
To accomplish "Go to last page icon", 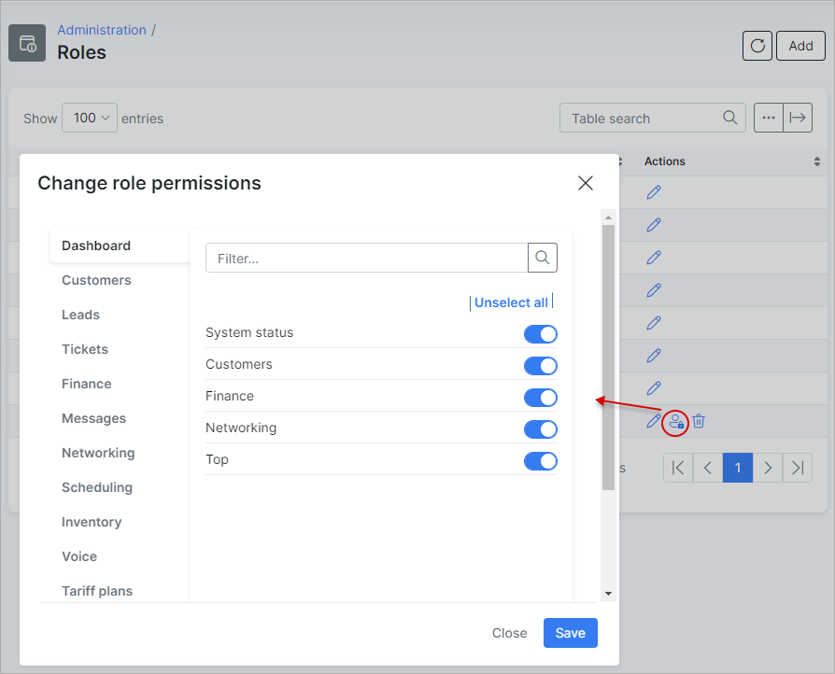I will coord(798,468).
